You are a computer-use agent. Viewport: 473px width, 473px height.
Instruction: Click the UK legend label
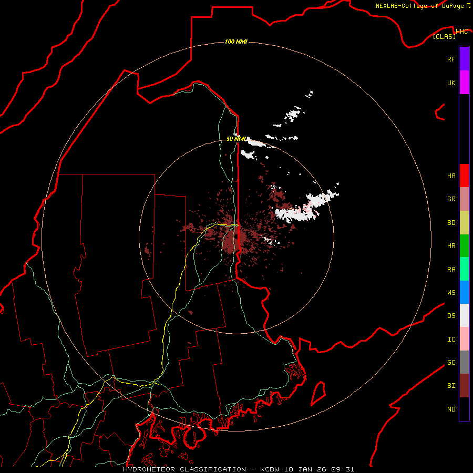(x=451, y=83)
